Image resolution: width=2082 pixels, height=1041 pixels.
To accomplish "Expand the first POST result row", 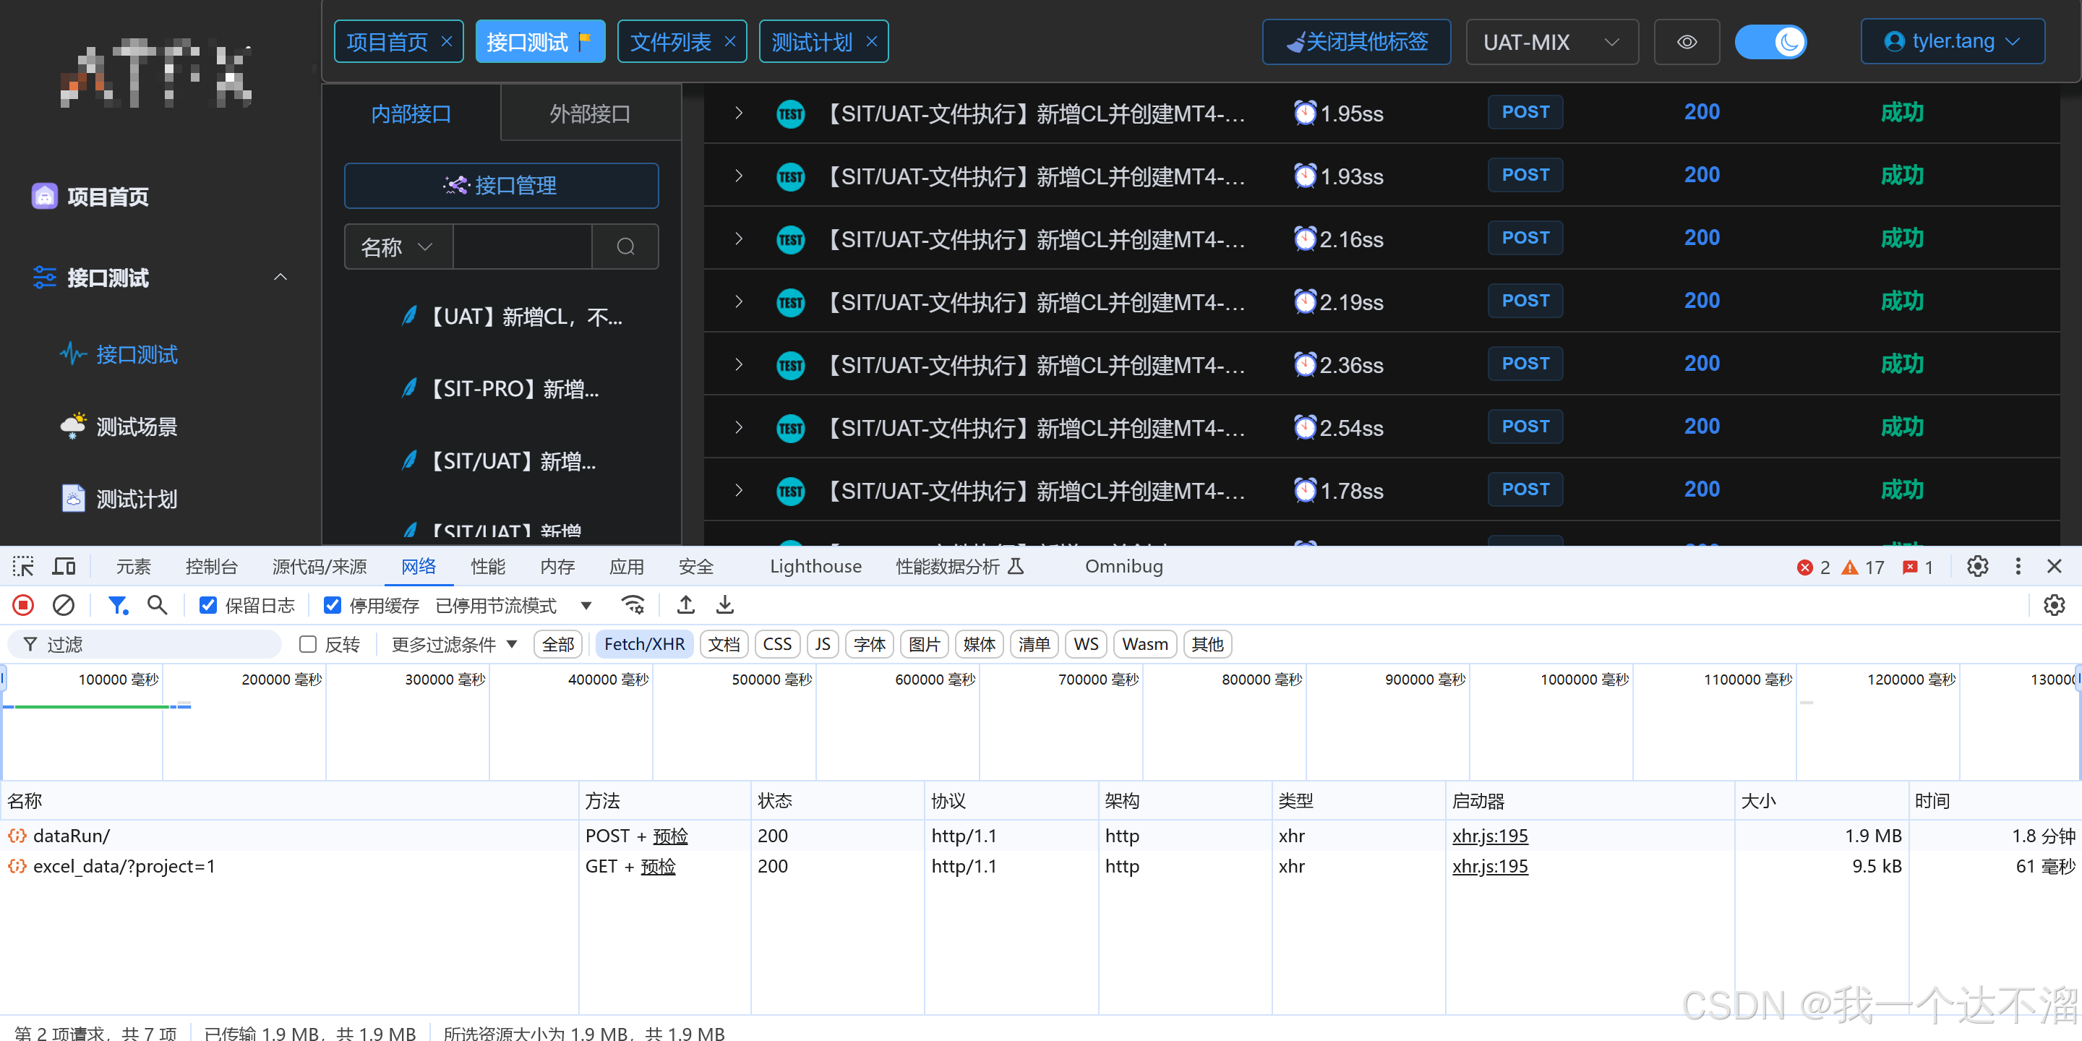I will click(738, 113).
